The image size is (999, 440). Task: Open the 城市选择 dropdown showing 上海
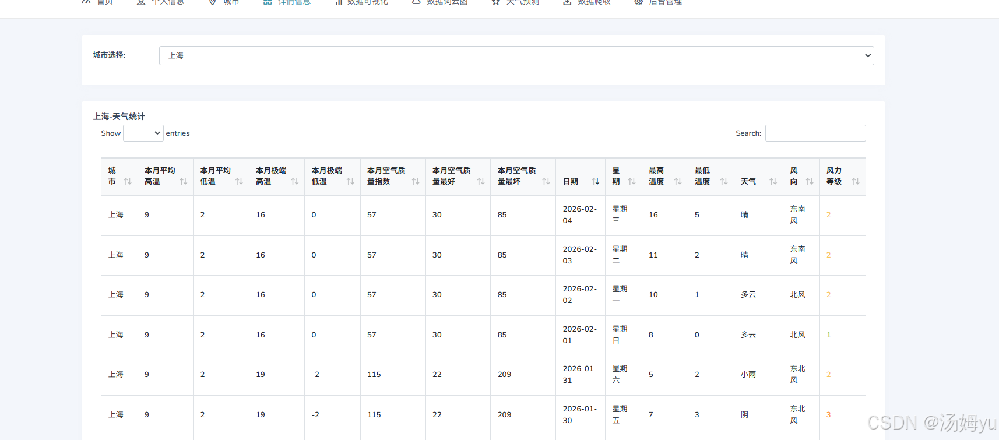[x=516, y=55]
